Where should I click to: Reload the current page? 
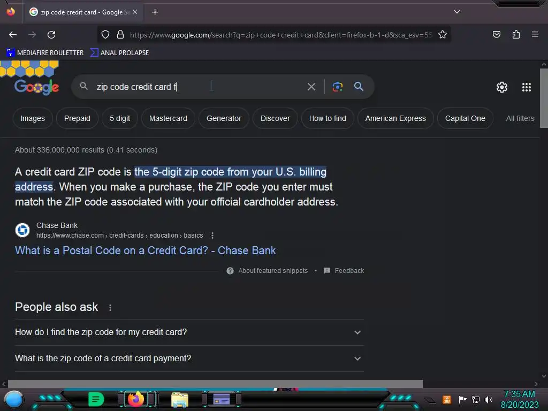pos(51,35)
